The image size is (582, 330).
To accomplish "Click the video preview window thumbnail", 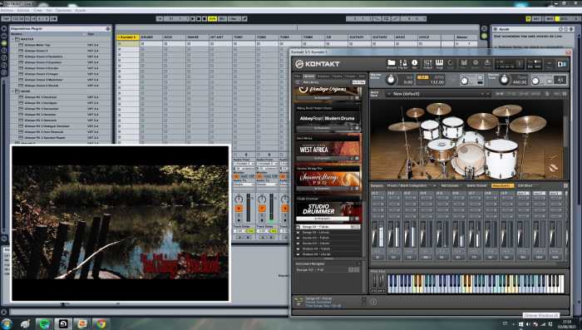I will (121, 223).
